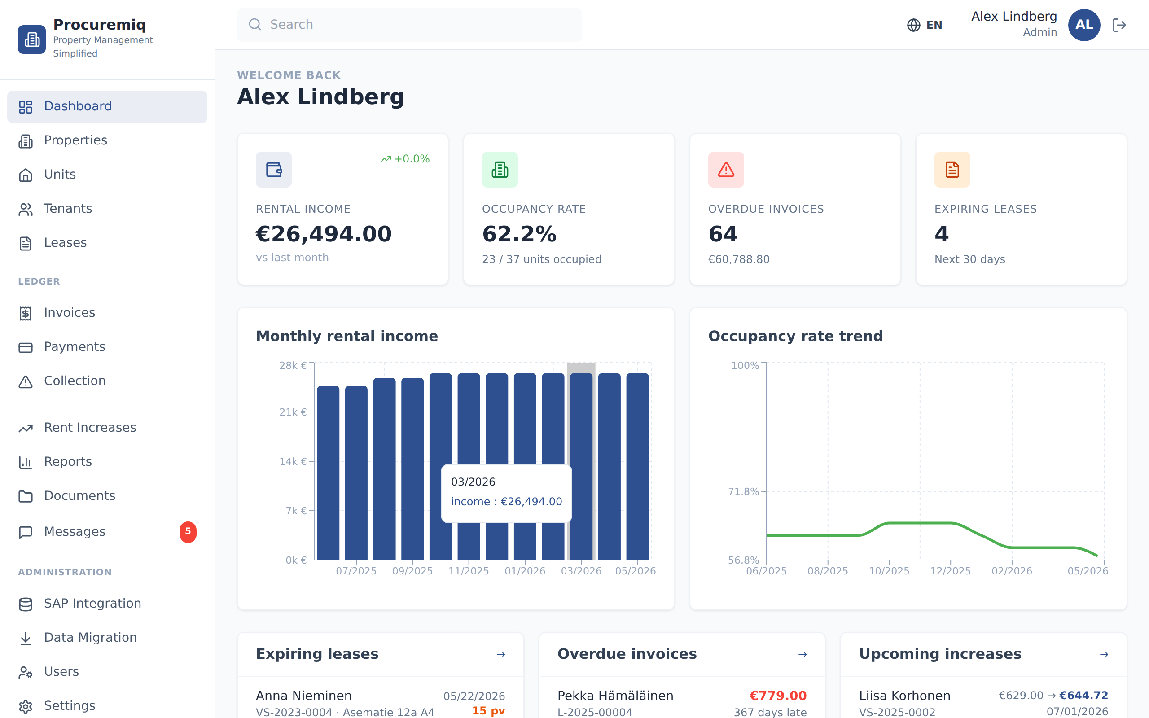Follow the Upcoming increases arrow link
1149x718 pixels.
[1104, 654]
